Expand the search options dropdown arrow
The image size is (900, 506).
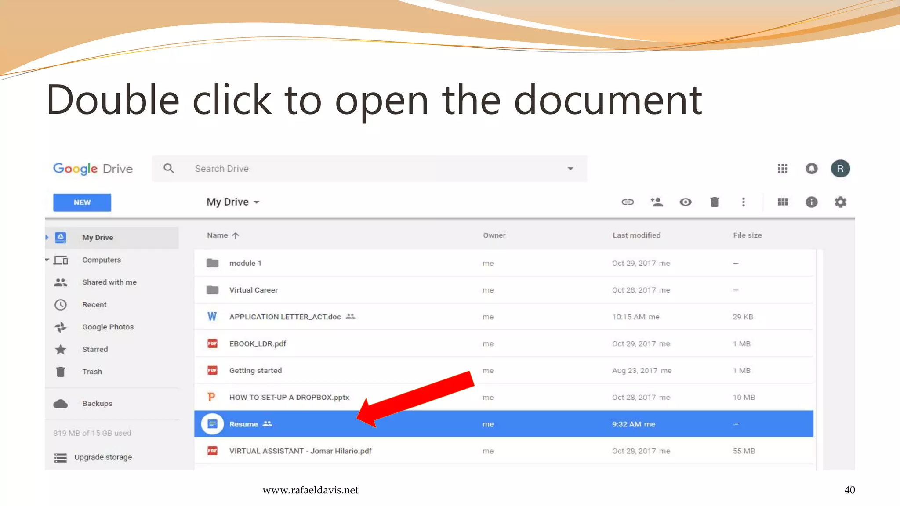[570, 169]
